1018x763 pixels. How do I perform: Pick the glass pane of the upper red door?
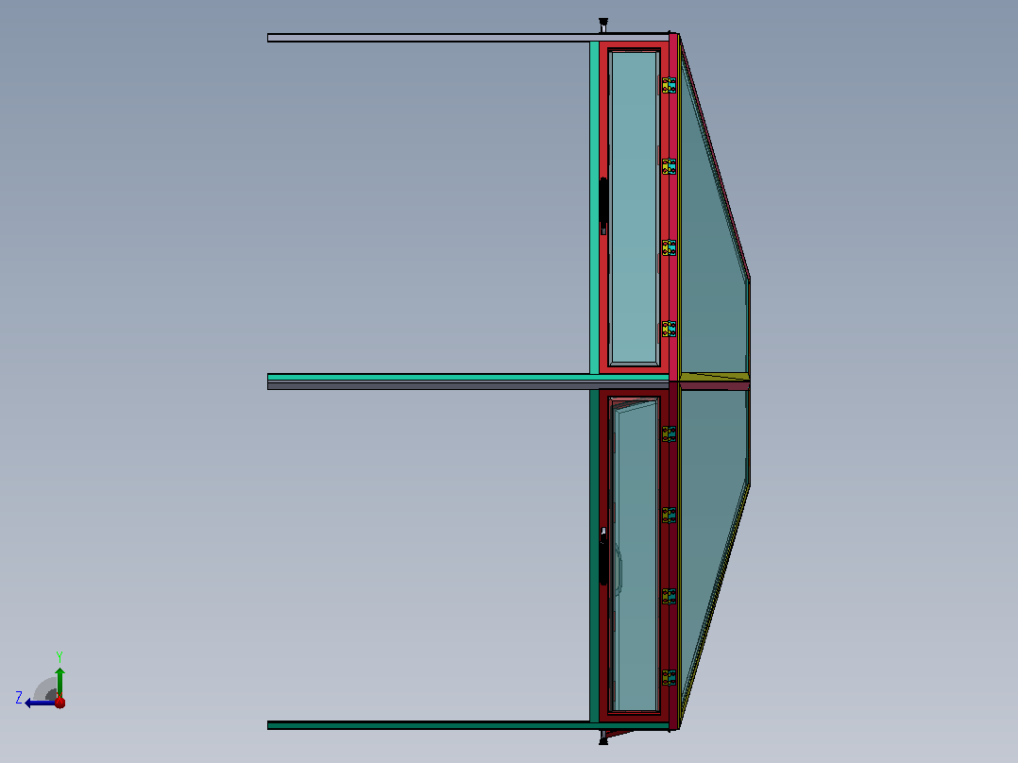pos(635,207)
